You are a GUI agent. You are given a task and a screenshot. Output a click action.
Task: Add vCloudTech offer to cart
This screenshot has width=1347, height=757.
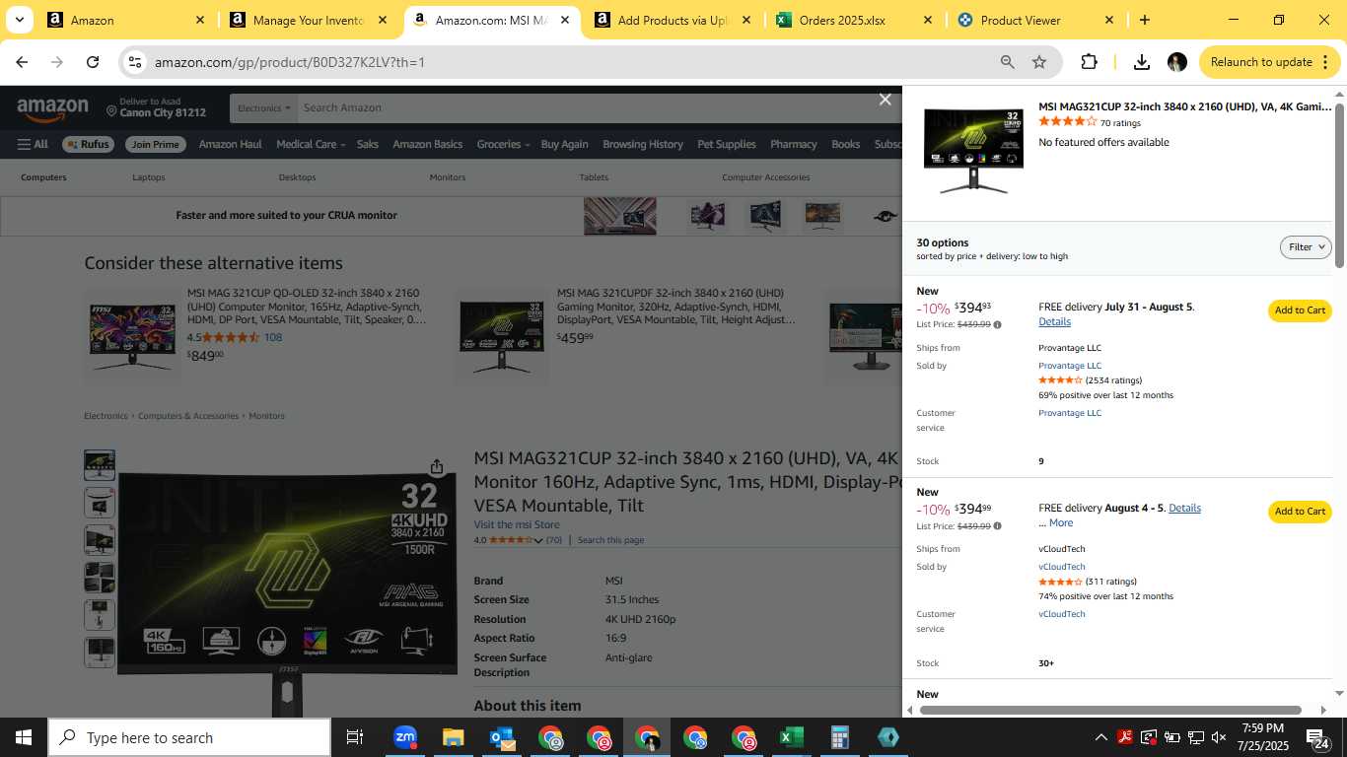tap(1300, 512)
